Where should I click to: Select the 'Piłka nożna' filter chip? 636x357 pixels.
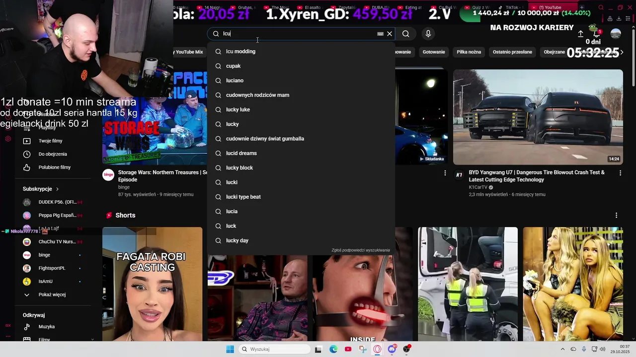pos(469,52)
